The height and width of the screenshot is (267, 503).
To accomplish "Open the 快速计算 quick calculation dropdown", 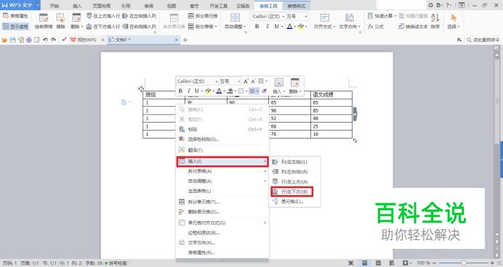I will [x=382, y=16].
